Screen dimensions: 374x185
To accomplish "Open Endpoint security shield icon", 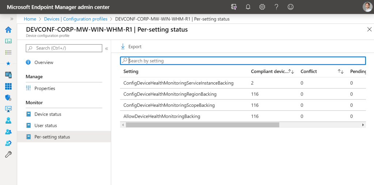I will [x=8, y=98].
